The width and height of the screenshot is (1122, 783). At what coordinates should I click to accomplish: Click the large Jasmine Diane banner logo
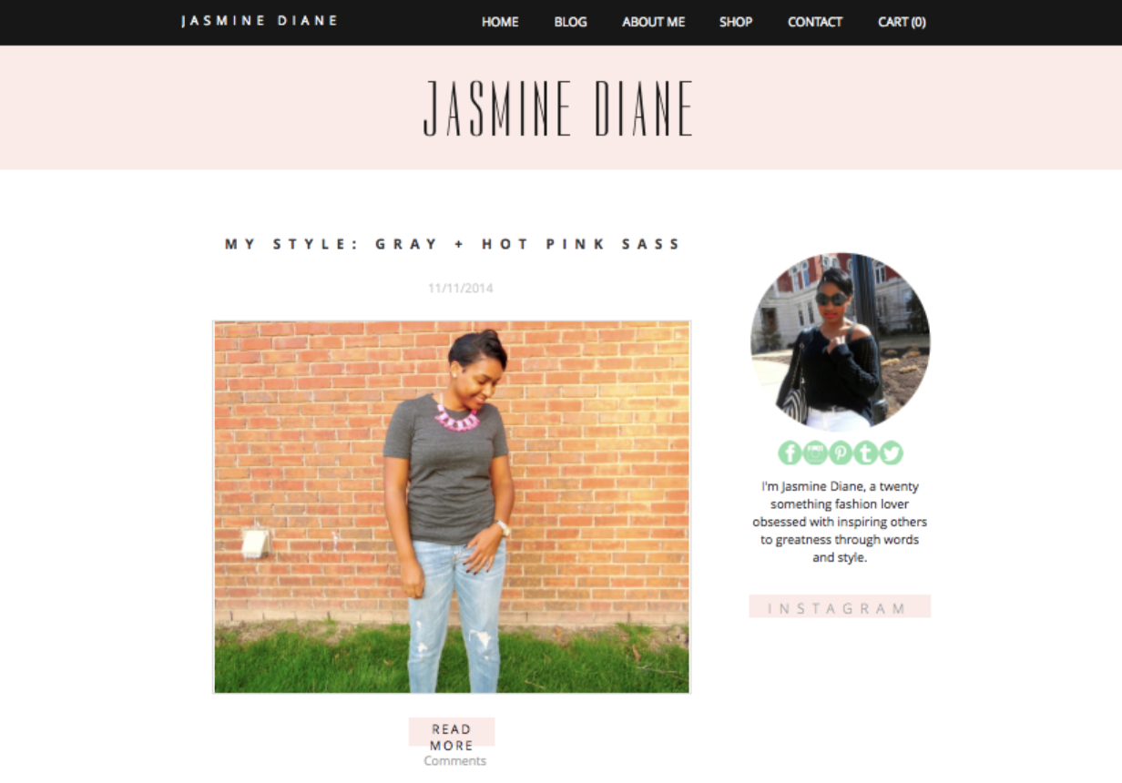pyautogui.click(x=558, y=108)
